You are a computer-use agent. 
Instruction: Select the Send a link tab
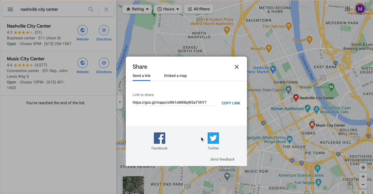tap(141, 76)
